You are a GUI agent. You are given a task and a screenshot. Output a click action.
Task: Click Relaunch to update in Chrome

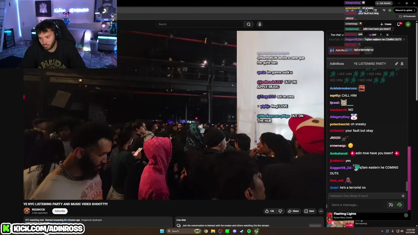(x=405, y=10)
